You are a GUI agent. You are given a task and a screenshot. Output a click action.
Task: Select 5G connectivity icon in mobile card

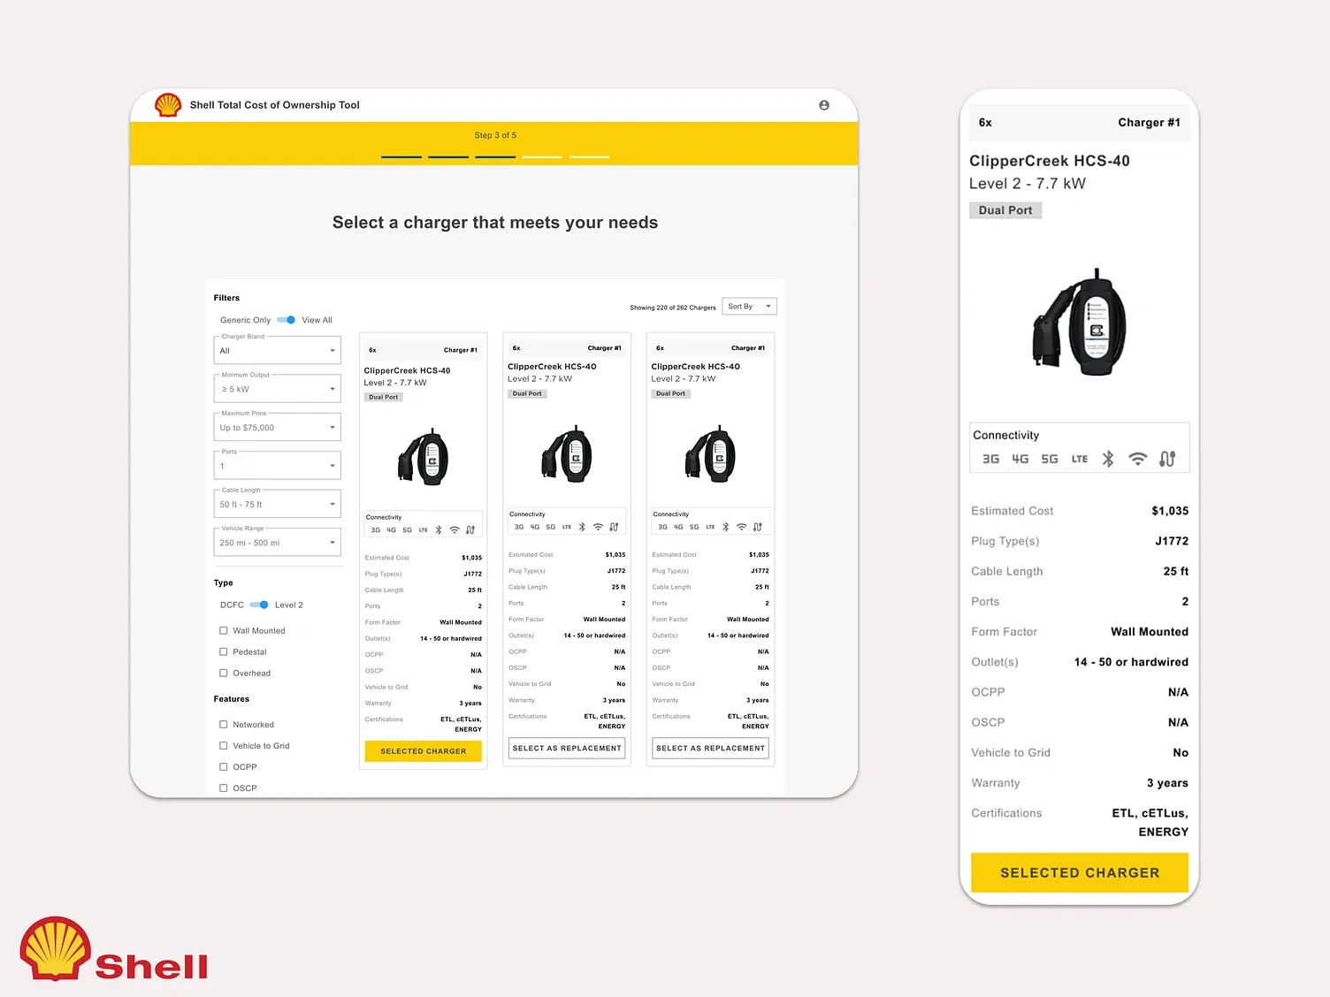[1050, 459]
